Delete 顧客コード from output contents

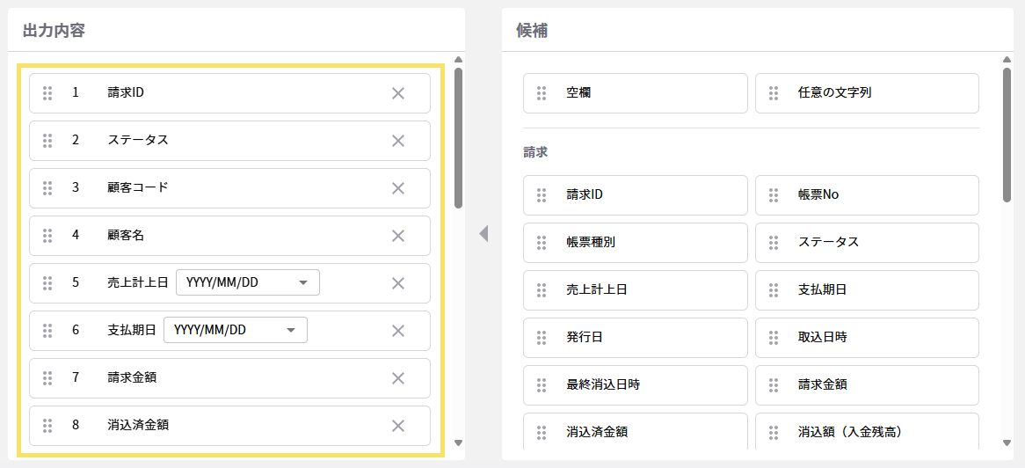(397, 188)
